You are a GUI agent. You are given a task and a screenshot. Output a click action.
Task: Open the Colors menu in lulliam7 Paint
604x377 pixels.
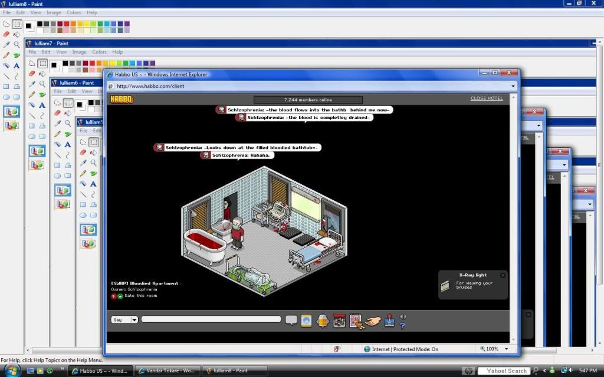99,52
